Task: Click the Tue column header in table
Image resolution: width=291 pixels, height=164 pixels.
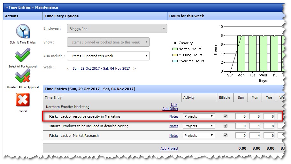Action: (269, 98)
